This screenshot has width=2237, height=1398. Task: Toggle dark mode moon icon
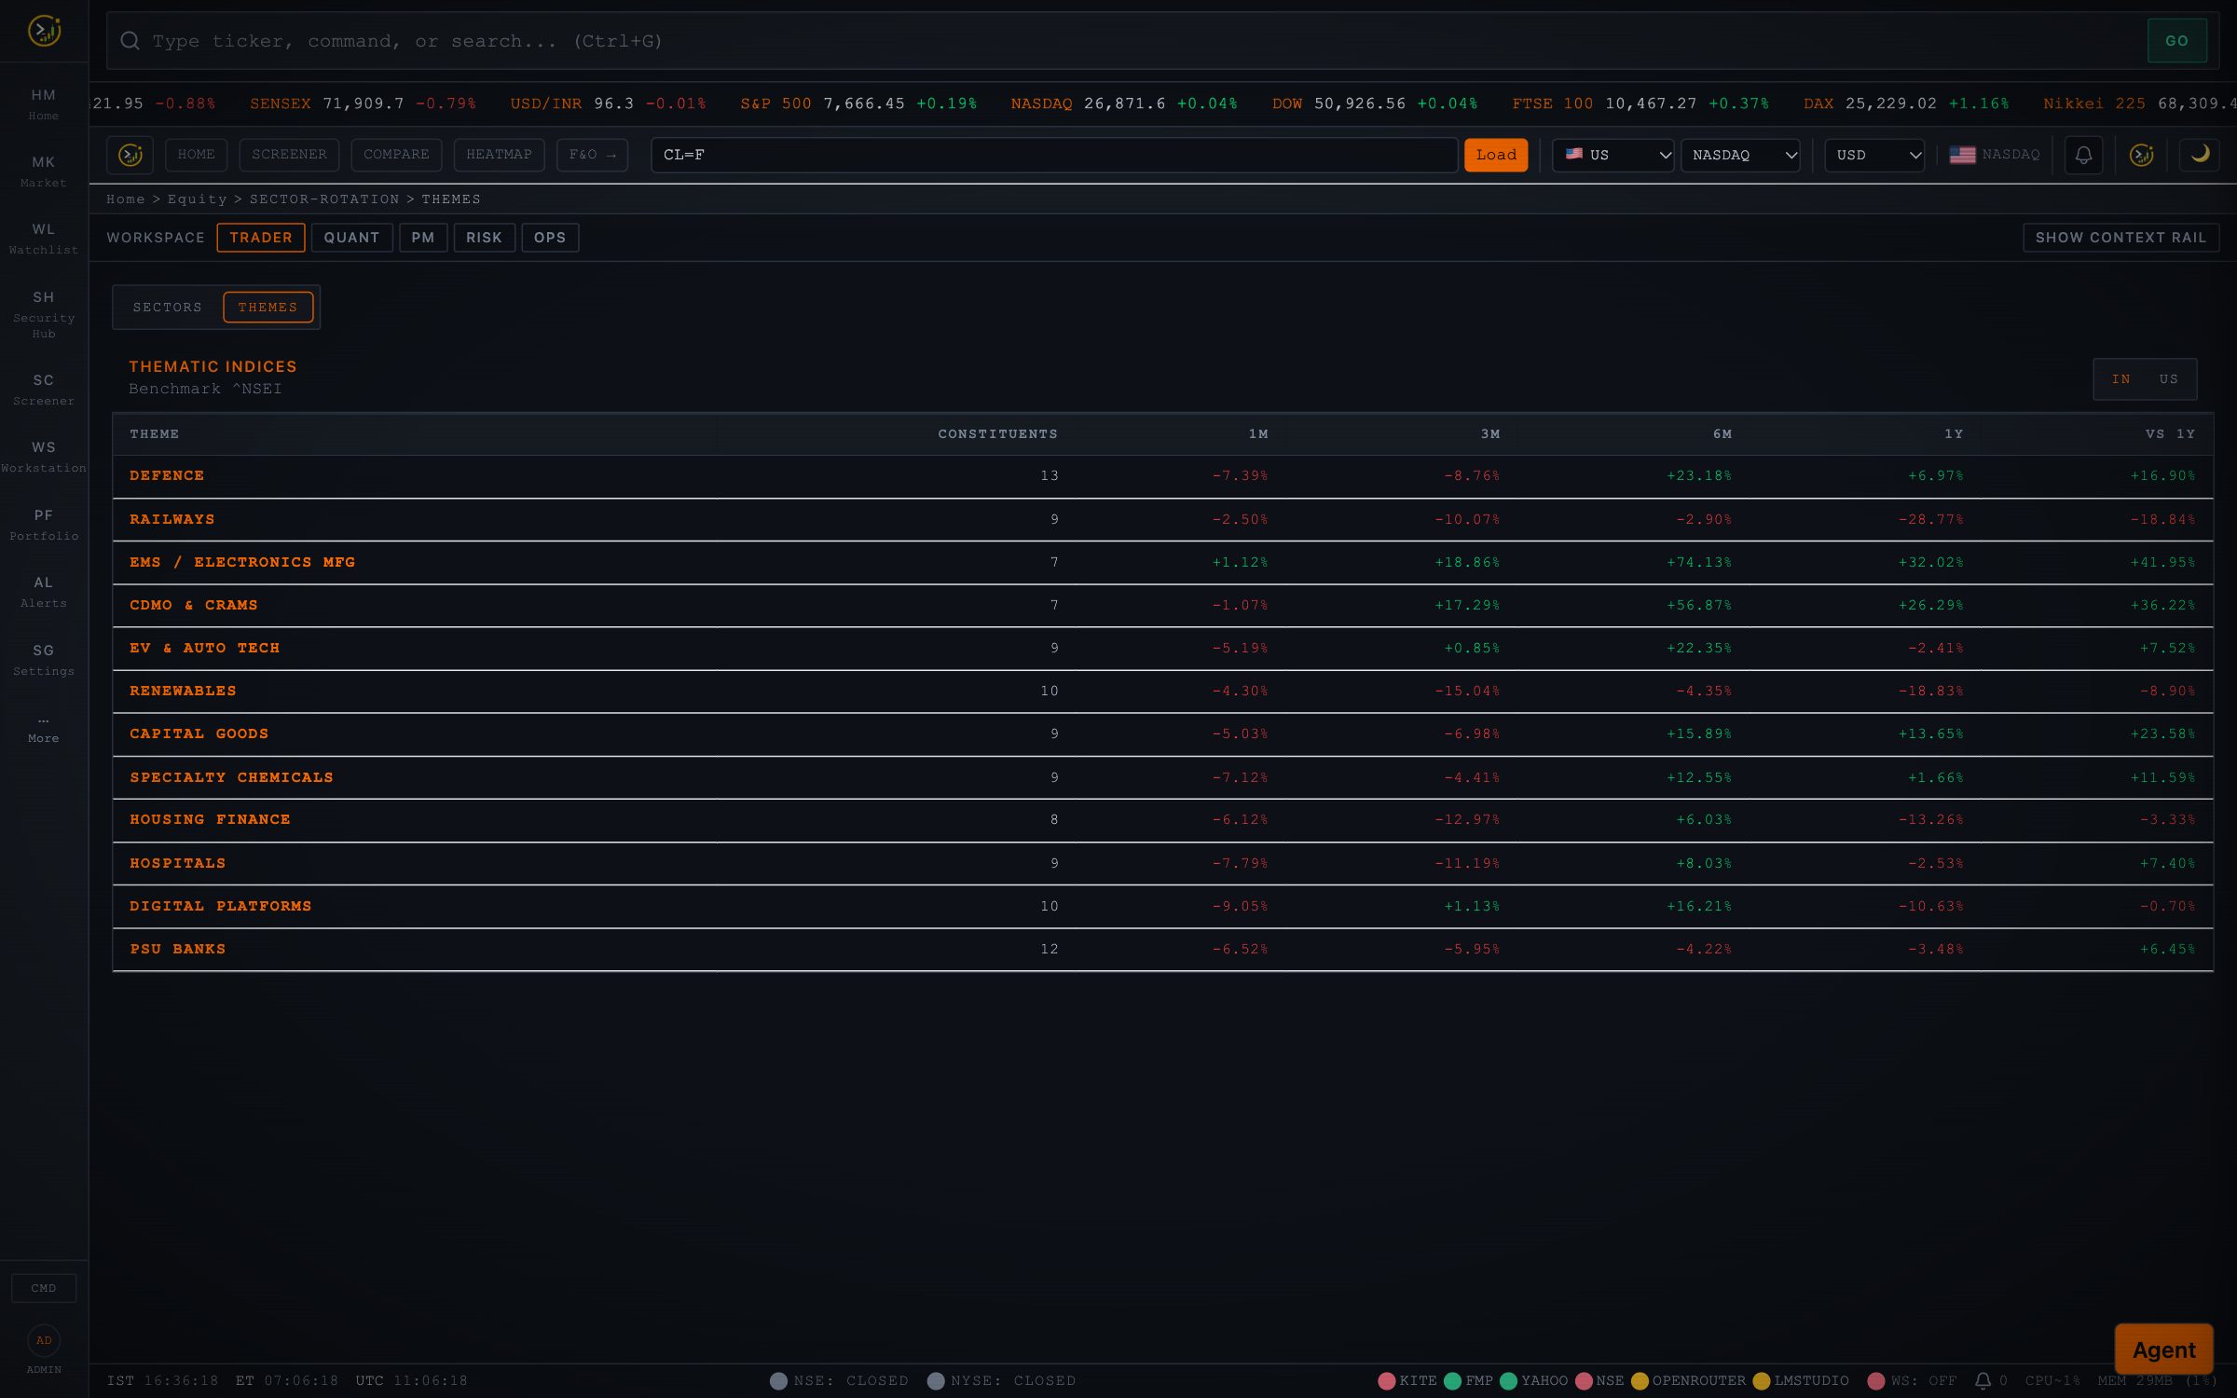pos(2200,155)
